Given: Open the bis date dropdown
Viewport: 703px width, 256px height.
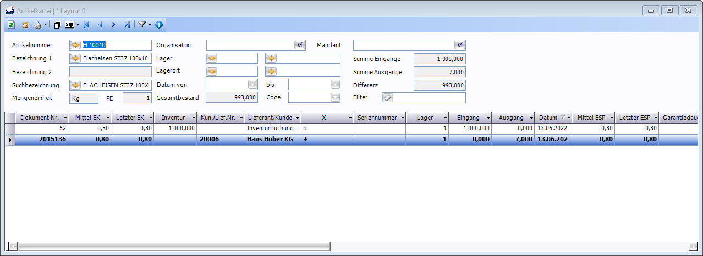Looking at the screenshot, I should click(x=335, y=85).
